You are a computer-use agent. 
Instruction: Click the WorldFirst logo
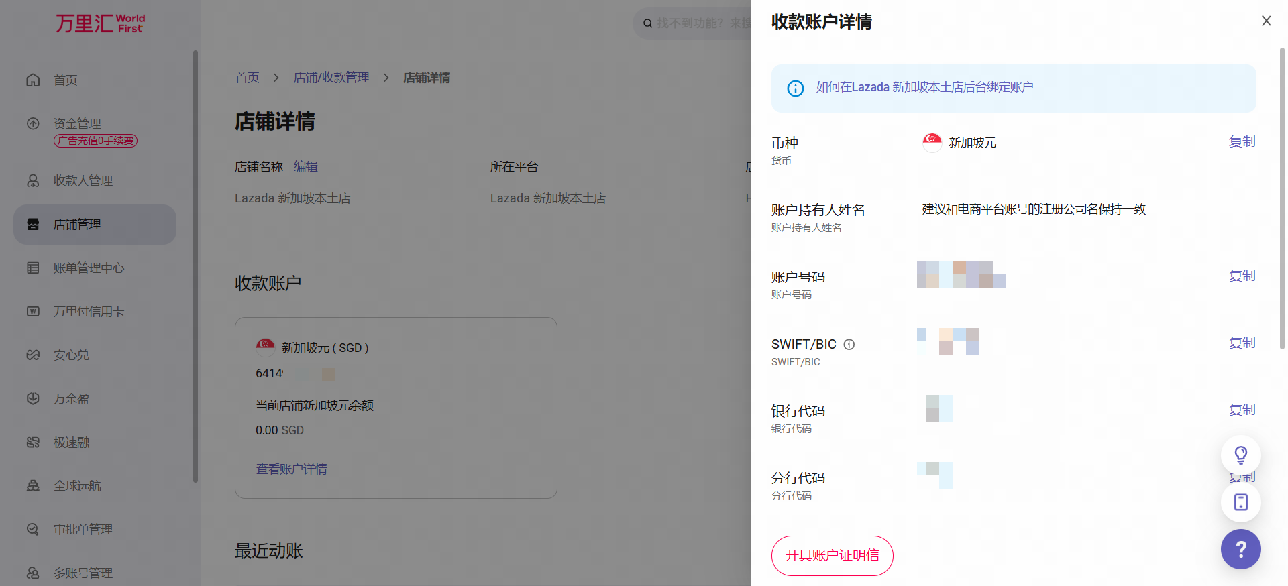coord(100,23)
